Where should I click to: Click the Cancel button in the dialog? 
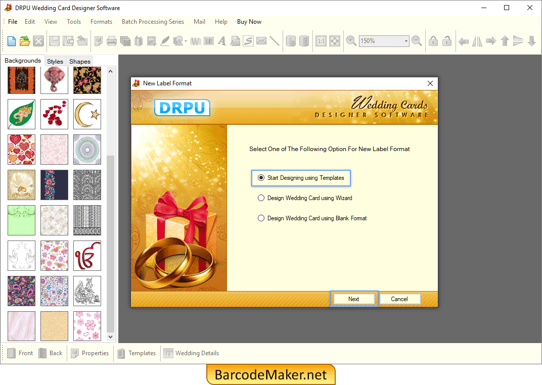pos(399,299)
